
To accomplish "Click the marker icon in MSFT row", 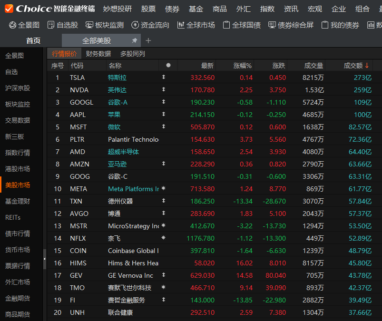I will click(164, 126).
